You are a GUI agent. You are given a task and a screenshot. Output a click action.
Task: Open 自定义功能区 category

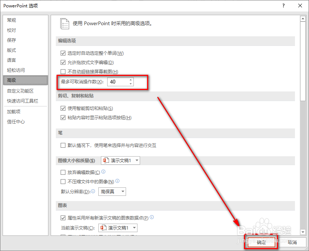[26, 91]
